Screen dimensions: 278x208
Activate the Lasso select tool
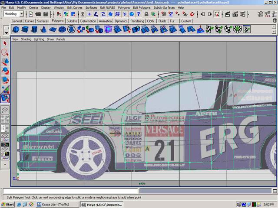[5, 52]
